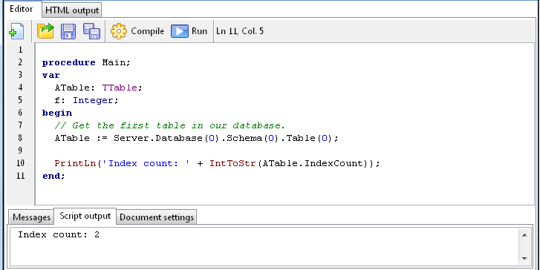This screenshot has height=270, width=540.
Task: Click the Save All double-floppy icon
Action: pyautogui.click(x=91, y=31)
